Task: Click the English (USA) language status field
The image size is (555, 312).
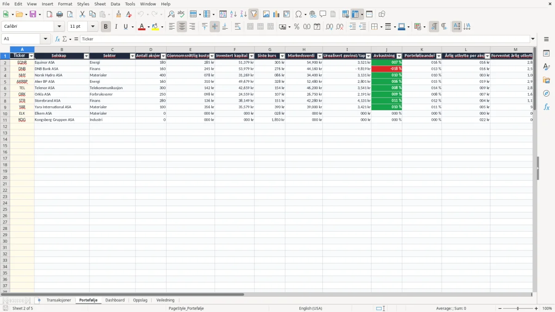Action: [x=310, y=308]
